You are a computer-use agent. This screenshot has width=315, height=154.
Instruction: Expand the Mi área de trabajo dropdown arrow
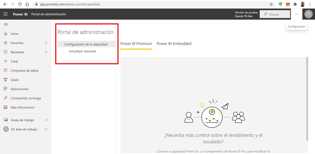[x=46, y=129]
